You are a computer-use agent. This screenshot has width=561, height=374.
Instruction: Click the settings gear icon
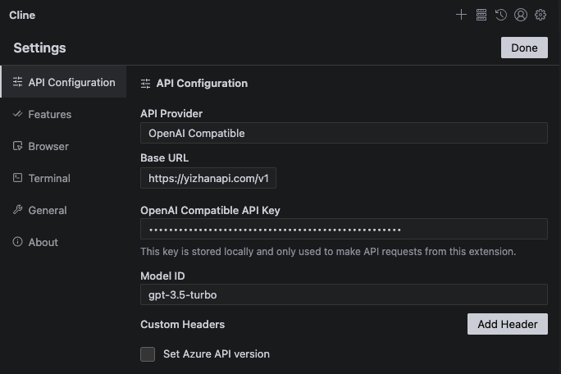pyautogui.click(x=540, y=15)
